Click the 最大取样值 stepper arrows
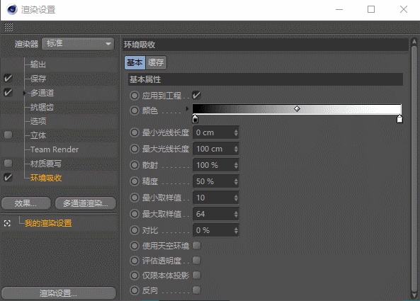 point(236,214)
